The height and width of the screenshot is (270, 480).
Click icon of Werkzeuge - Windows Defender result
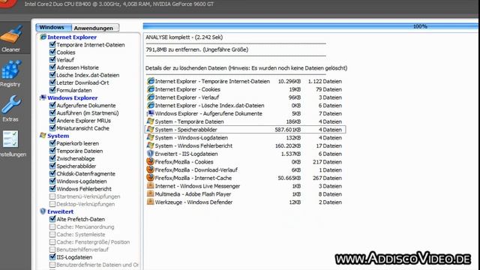click(150, 202)
